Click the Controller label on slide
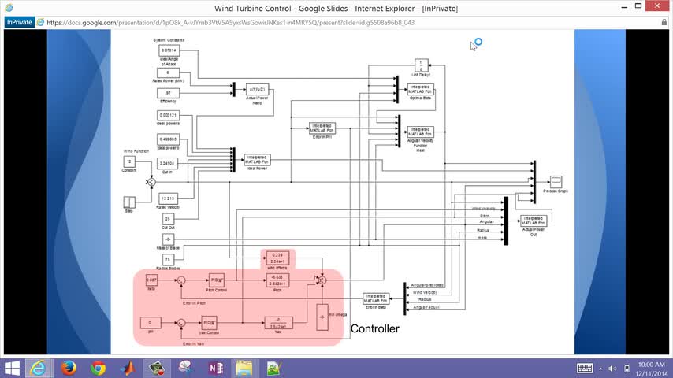The image size is (673, 378). pos(374,328)
